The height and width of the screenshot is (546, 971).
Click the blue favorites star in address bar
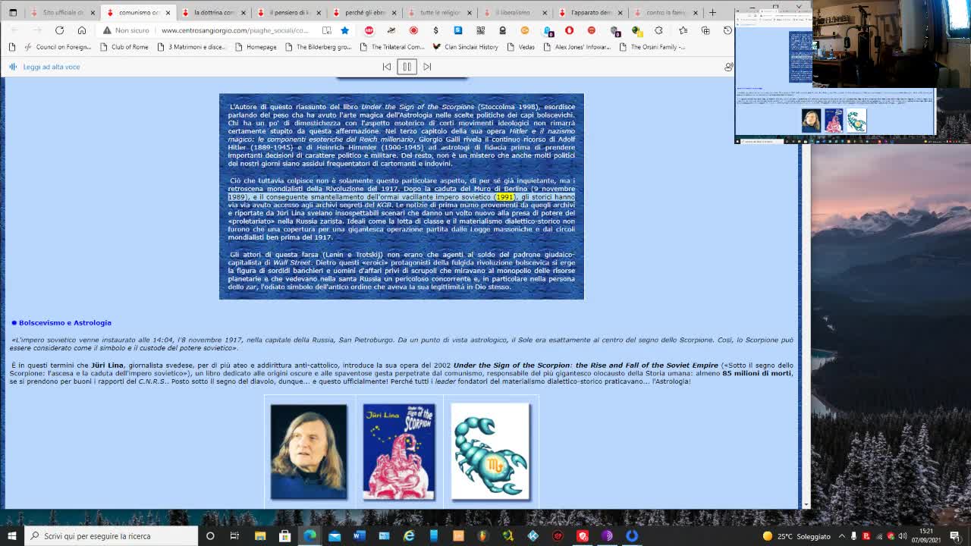click(x=344, y=30)
